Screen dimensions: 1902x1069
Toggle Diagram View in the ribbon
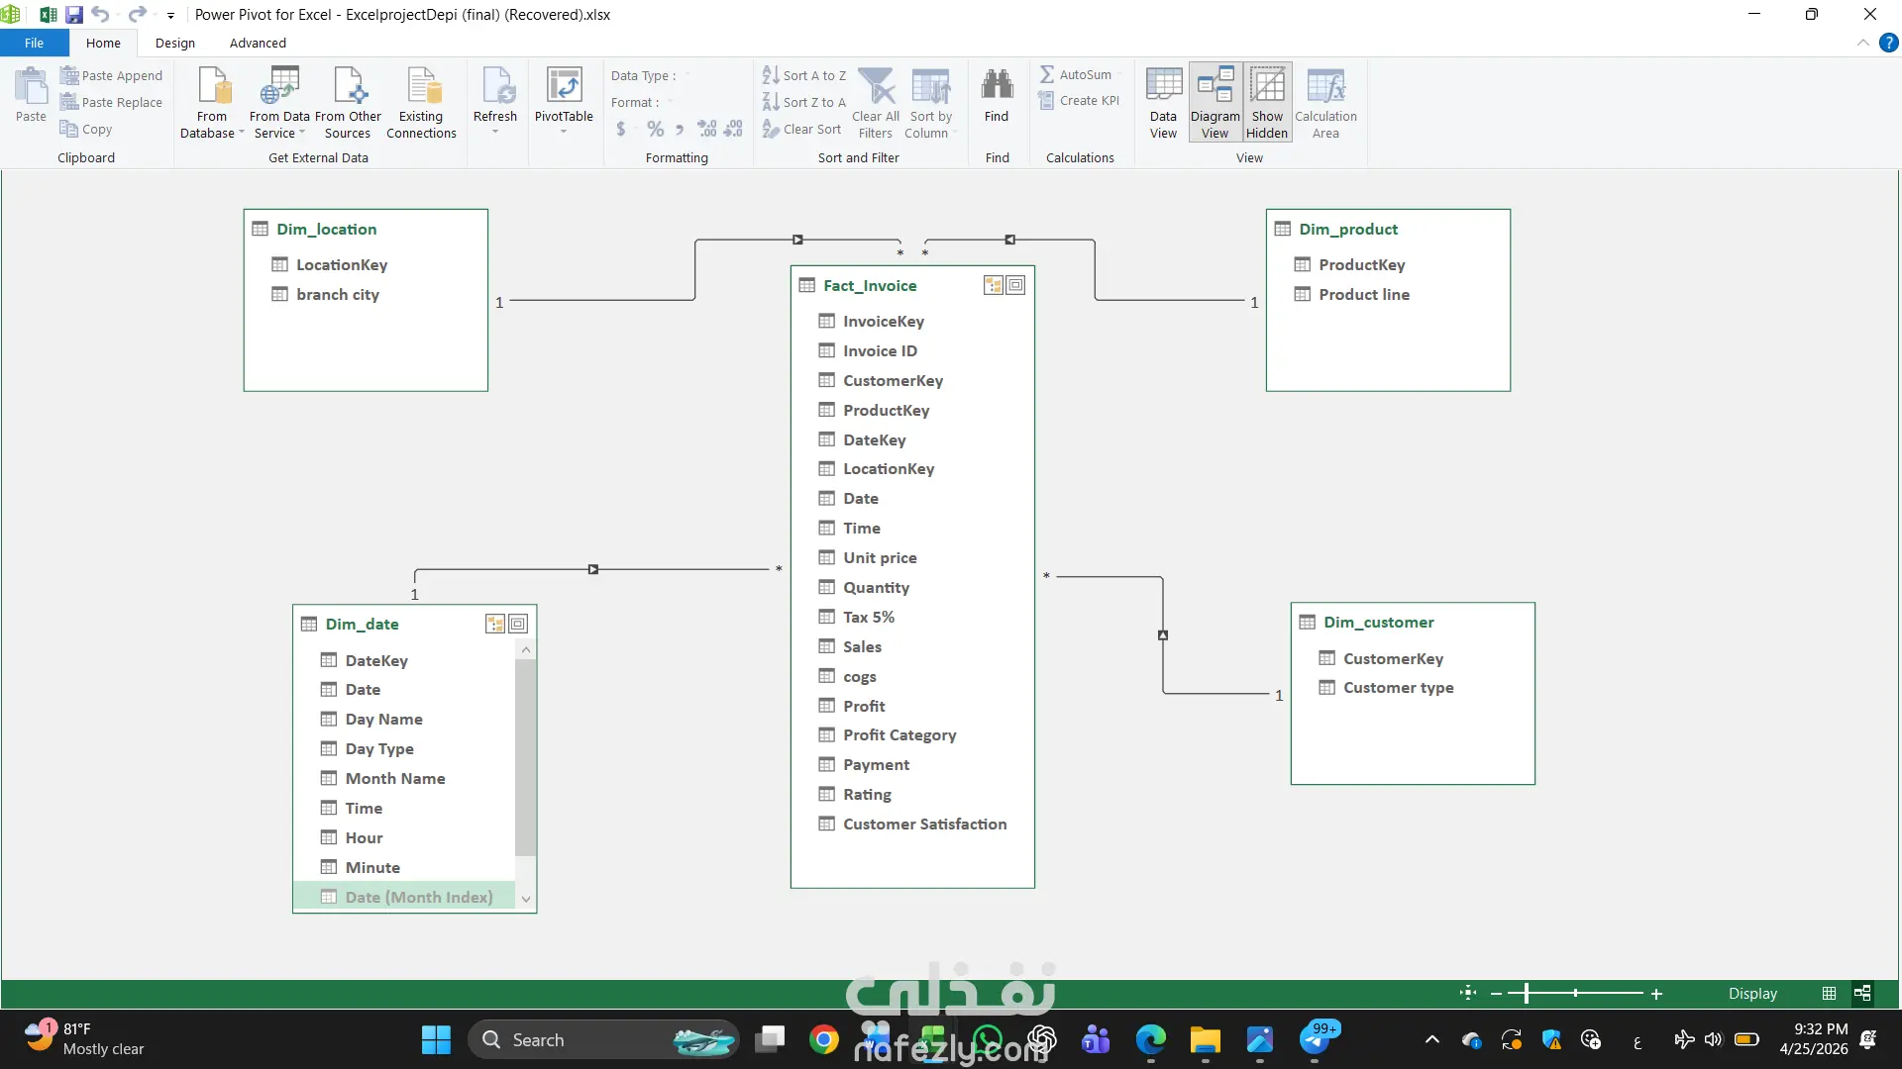point(1215,103)
